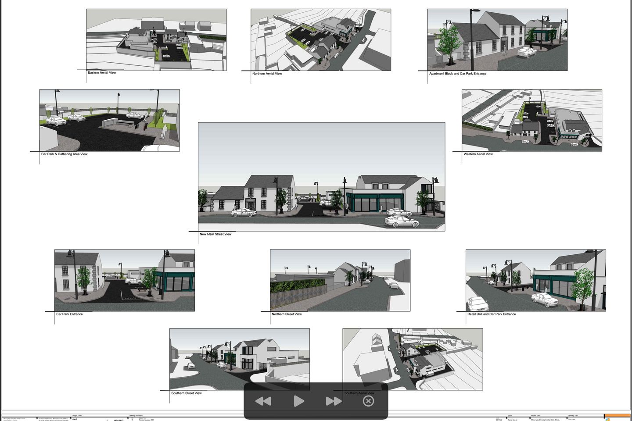
Task: Select the Eastern Aerial View rendering
Action: pos(156,39)
